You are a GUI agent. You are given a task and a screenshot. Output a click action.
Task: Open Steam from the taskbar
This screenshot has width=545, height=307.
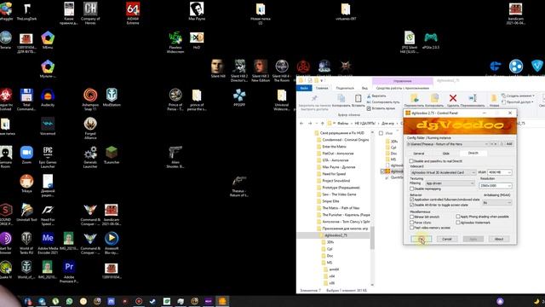[152, 301]
